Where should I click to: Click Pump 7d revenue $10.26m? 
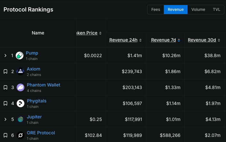point(171,56)
